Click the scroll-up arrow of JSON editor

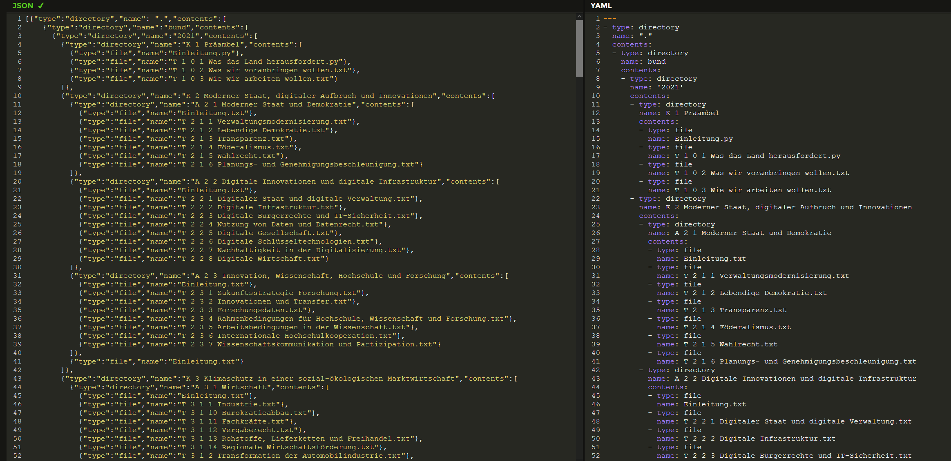click(579, 17)
